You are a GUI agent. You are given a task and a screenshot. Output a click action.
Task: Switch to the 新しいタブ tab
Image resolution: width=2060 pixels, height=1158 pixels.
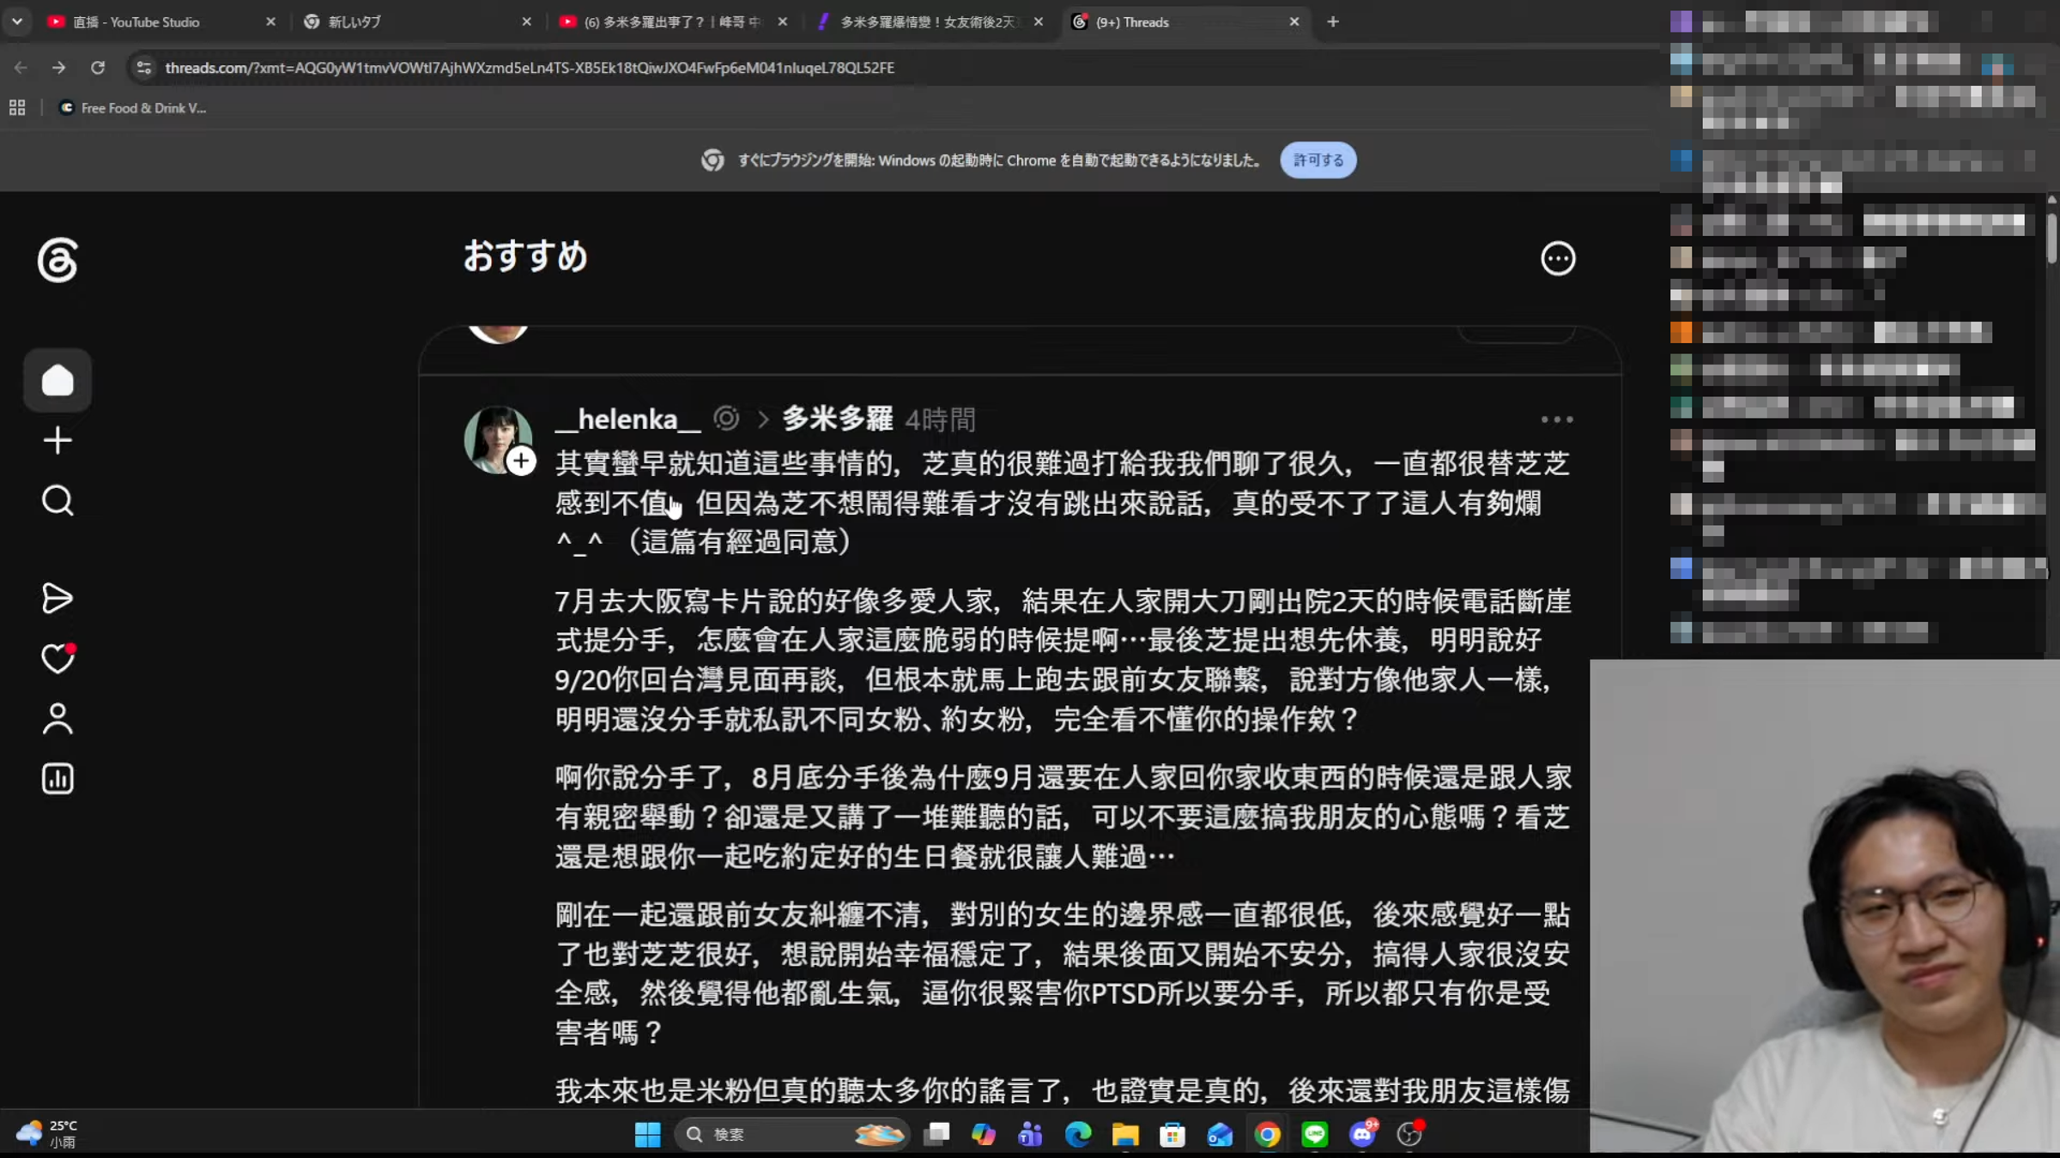[x=419, y=21]
